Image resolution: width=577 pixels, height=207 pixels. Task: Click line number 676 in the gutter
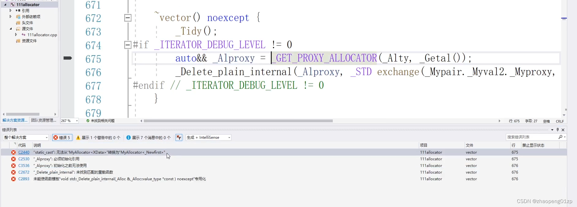[x=93, y=72]
